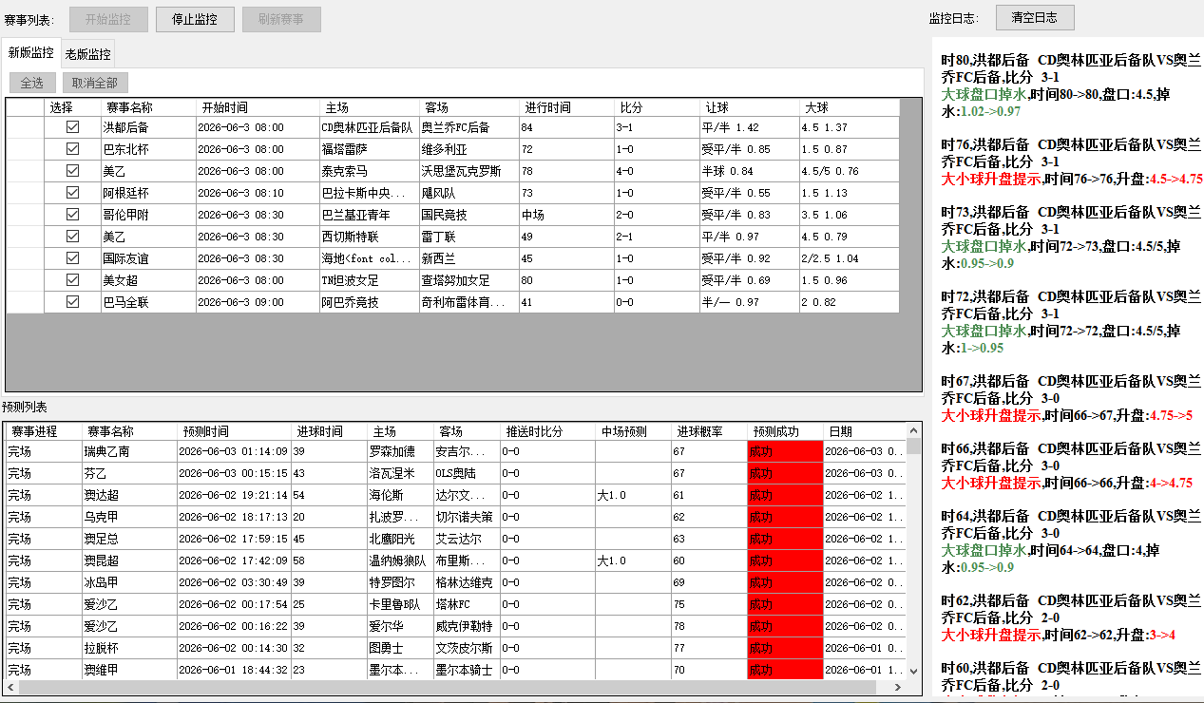The image size is (1204, 703).
Task: Switch to the 新版监控 tab
Action: 31,53
